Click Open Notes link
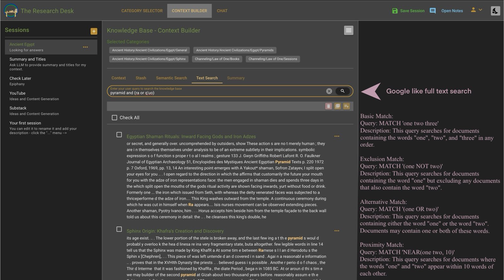This screenshot has height=280, width=504. click(x=452, y=11)
